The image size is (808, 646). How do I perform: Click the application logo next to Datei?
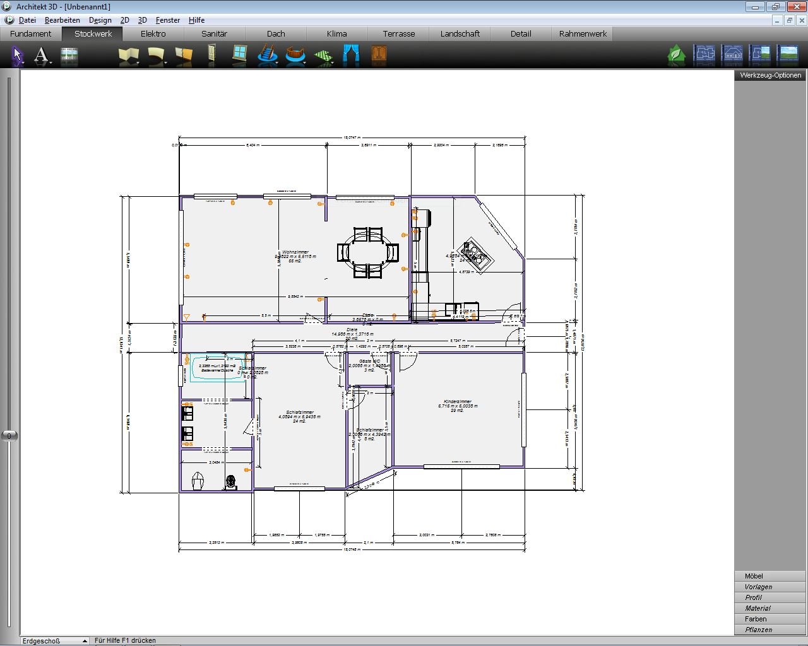(x=9, y=20)
